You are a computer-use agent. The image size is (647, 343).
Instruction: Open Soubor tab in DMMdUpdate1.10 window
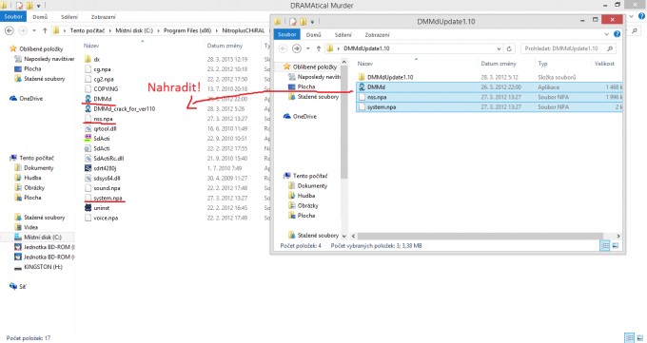[x=286, y=34]
